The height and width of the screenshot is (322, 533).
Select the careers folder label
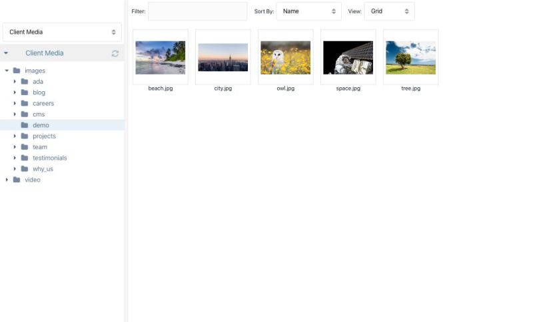pos(43,103)
